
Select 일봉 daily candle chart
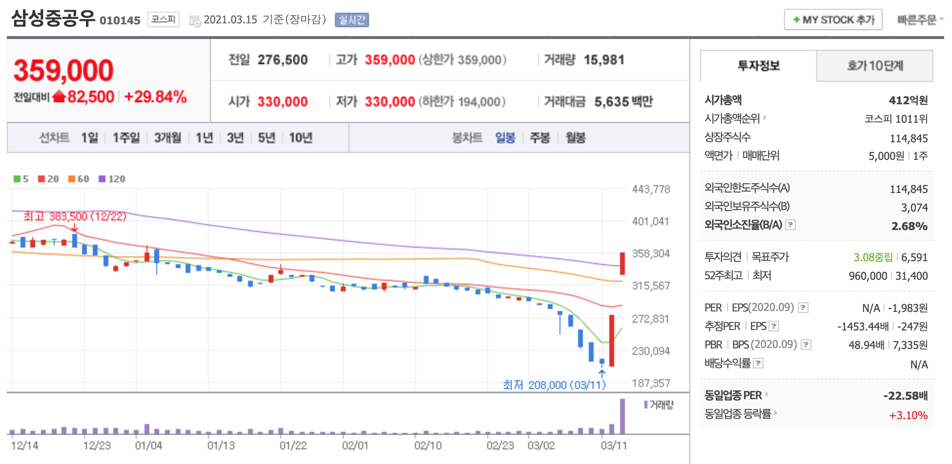pyautogui.click(x=505, y=138)
